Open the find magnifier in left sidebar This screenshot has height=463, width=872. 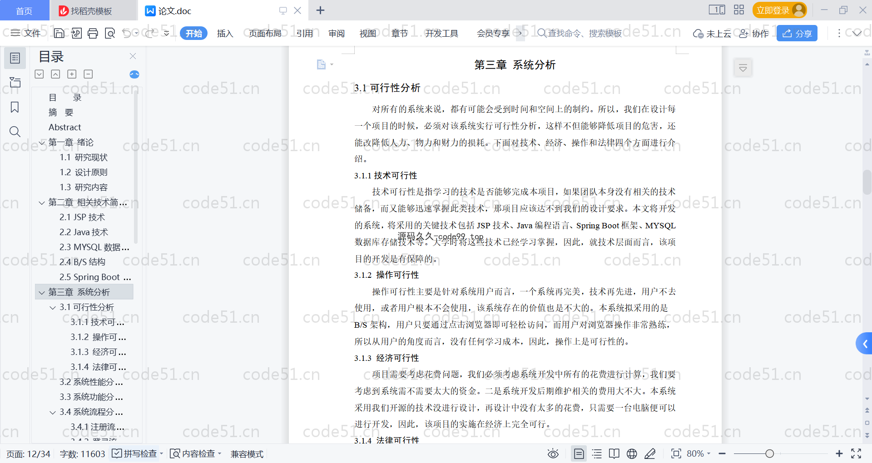[x=15, y=132]
